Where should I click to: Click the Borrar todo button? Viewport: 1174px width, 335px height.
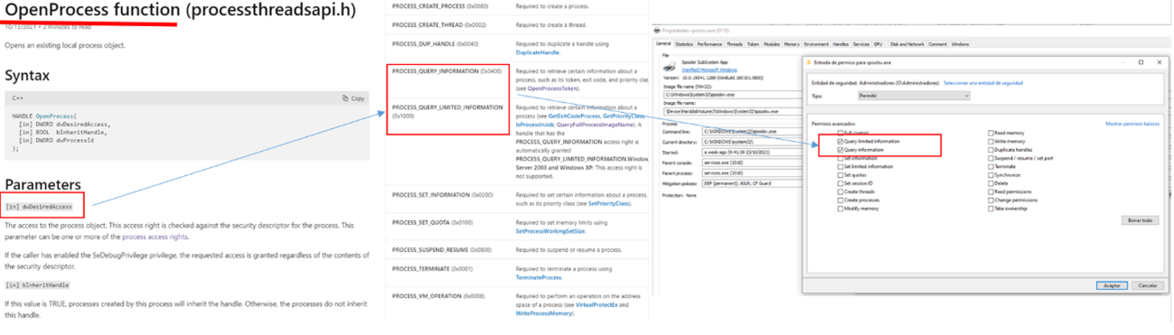1140,219
